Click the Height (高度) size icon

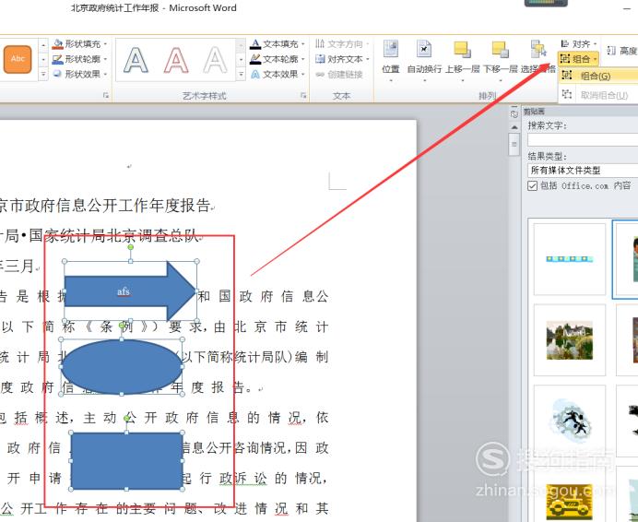(x=611, y=51)
